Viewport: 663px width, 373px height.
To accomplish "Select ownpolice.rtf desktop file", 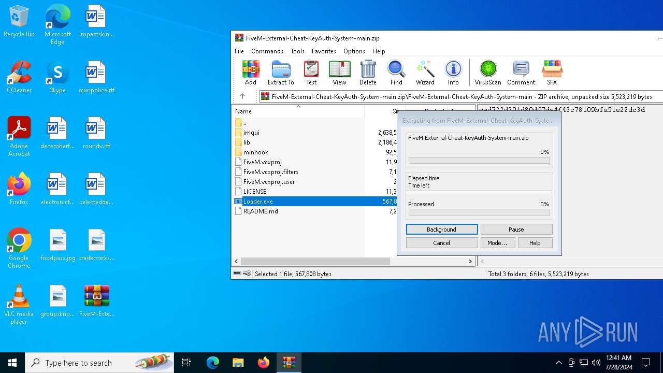I will (x=97, y=77).
